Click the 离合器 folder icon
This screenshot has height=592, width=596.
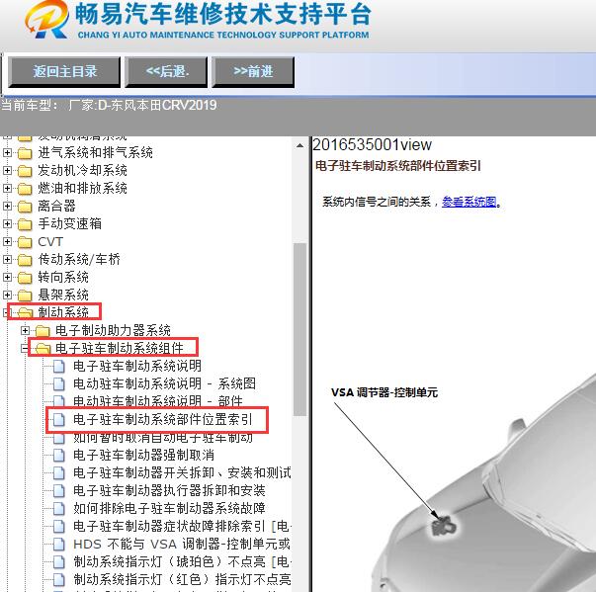(25, 207)
